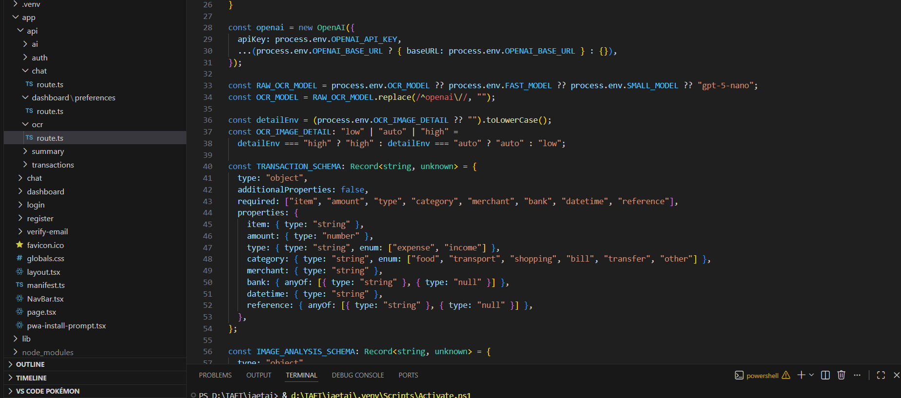Click the React icon beside NavBar.tsx
Viewport: 901px width, 398px height.
(x=20, y=298)
